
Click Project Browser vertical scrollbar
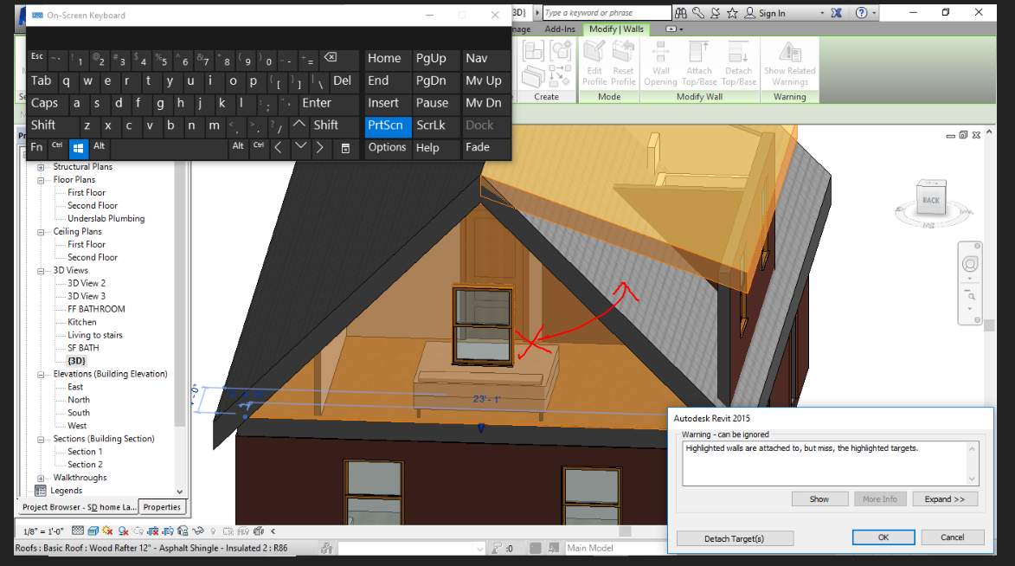point(180,294)
